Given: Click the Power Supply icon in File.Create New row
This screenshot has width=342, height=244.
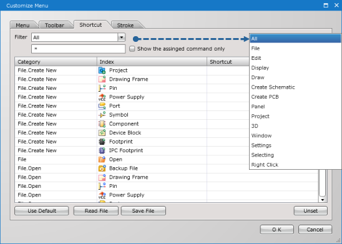Looking at the screenshot, I should point(102,97).
